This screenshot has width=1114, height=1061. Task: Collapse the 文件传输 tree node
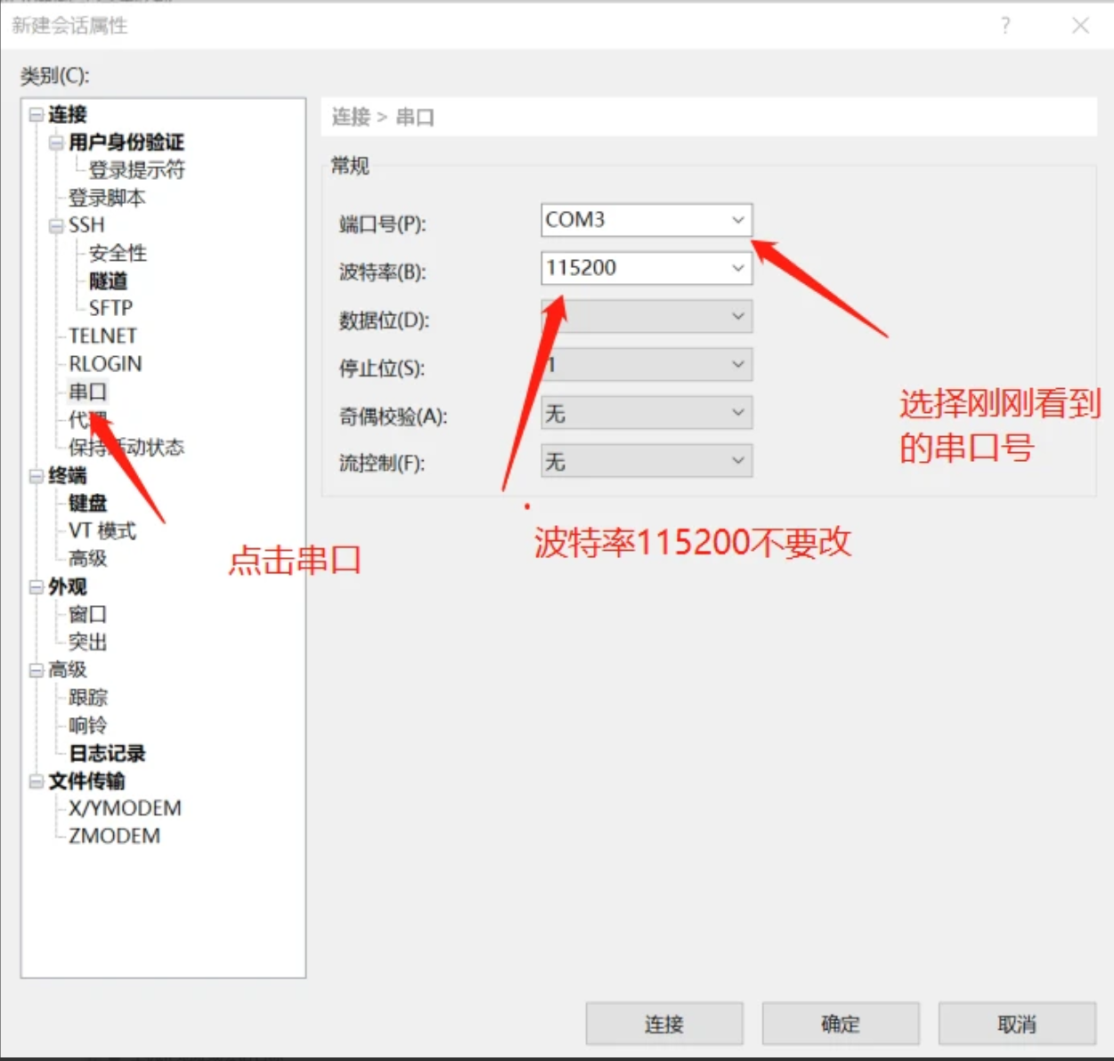tap(37, 782)
